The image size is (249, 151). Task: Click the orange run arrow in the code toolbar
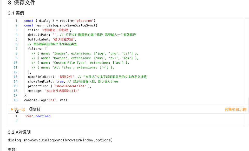[x=12, y=109]
